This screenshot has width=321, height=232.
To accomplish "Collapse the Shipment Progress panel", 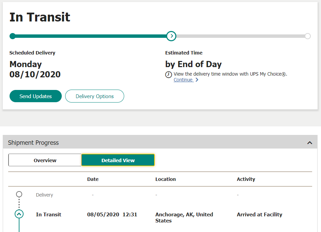I will [309, 143].
